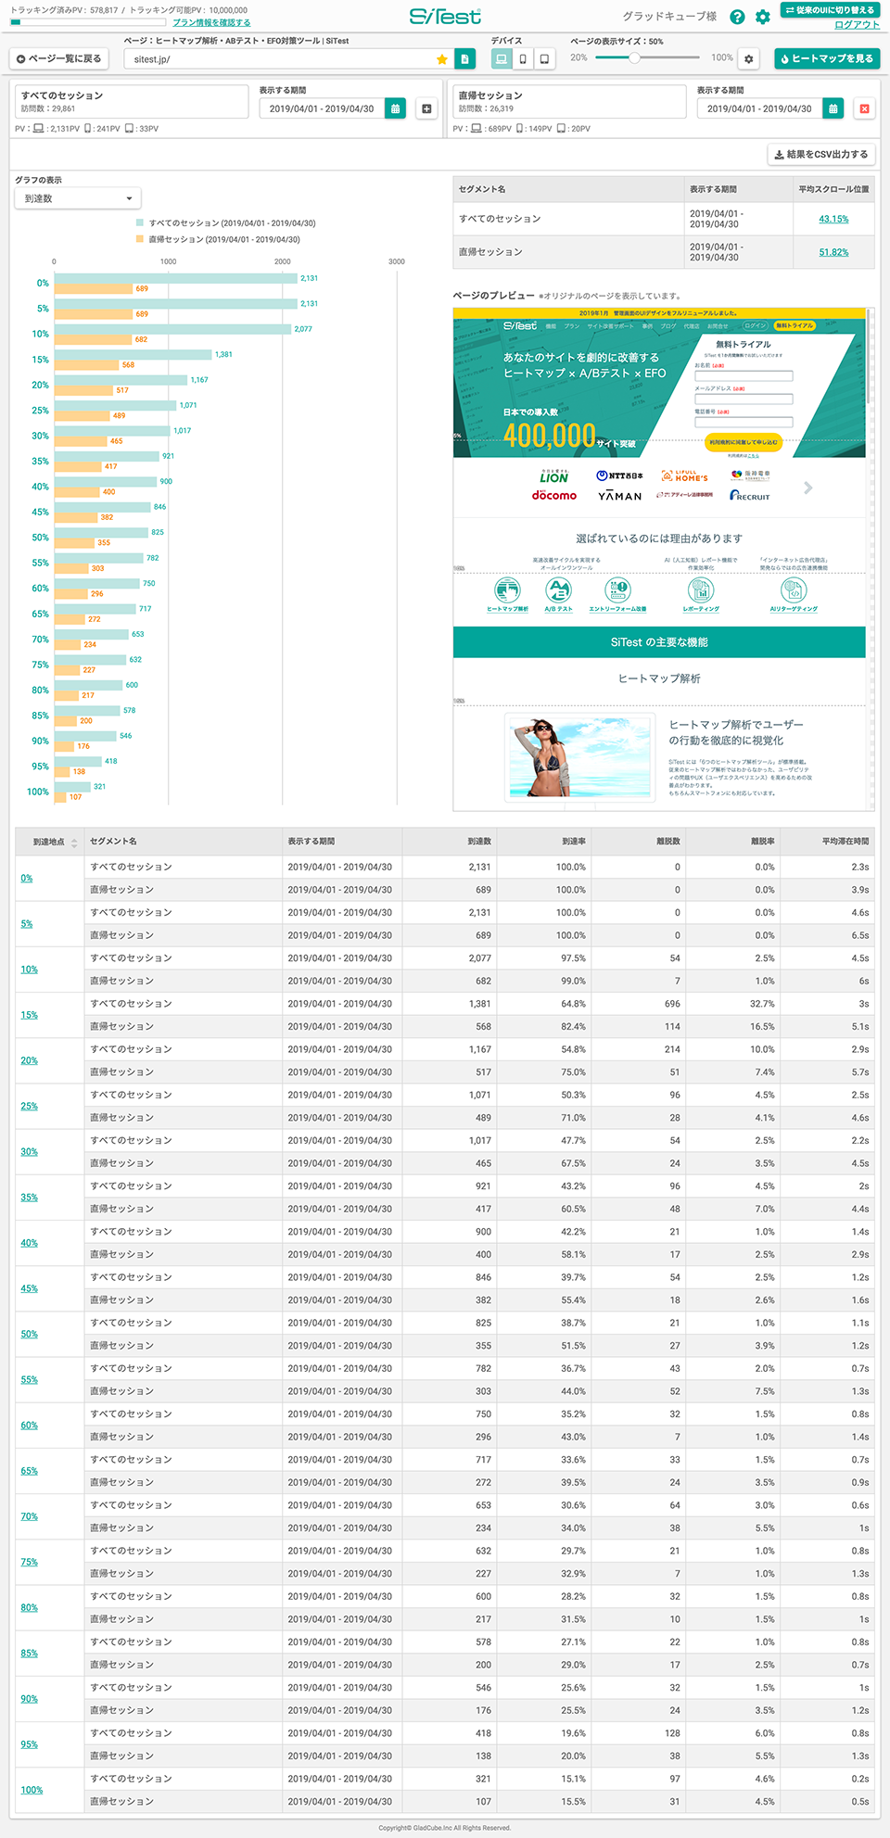
Task: Click 無料トライアル button in page preview
Action: [795, 325]
